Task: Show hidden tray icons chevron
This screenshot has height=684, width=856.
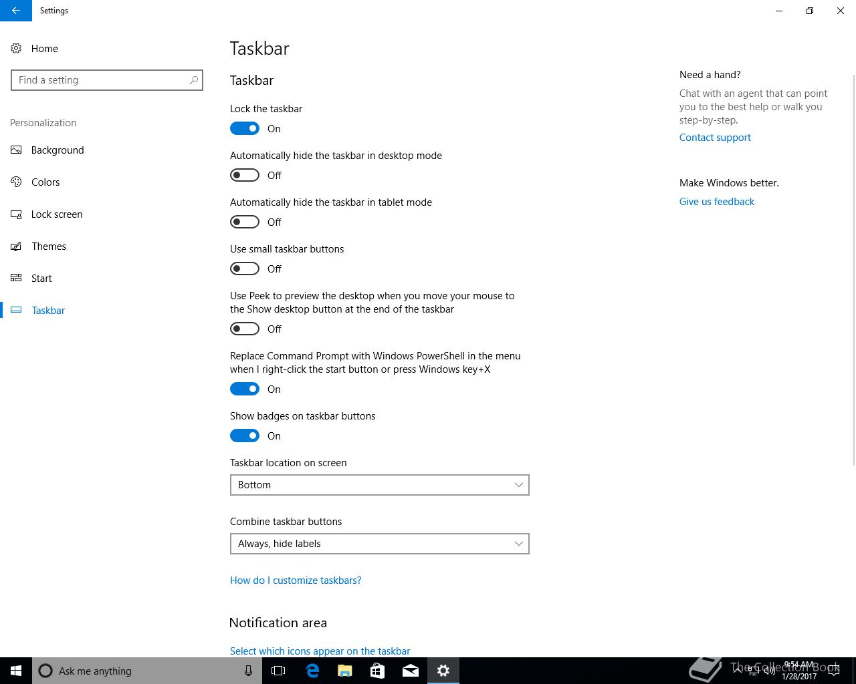Action: pos(737,671)
